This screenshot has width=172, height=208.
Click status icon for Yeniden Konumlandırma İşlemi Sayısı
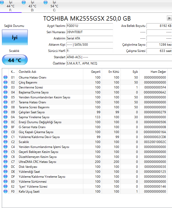coord(5,147)
